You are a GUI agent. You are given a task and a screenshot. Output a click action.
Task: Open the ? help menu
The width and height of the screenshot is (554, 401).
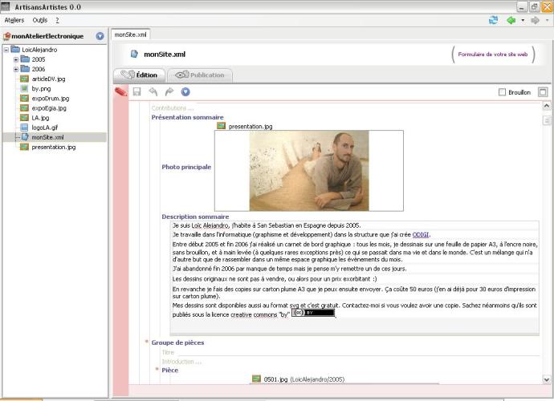tap(57, 20)
